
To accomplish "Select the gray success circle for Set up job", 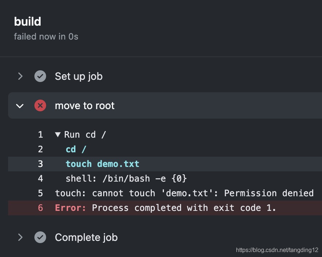I will click(x=40, y=76).
